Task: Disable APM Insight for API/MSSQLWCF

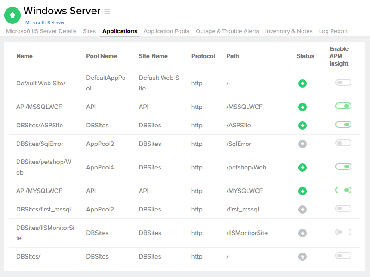Action: 343,106
